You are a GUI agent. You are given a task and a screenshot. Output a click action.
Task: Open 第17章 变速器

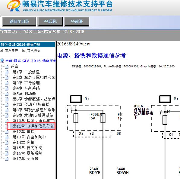point(25,159)
